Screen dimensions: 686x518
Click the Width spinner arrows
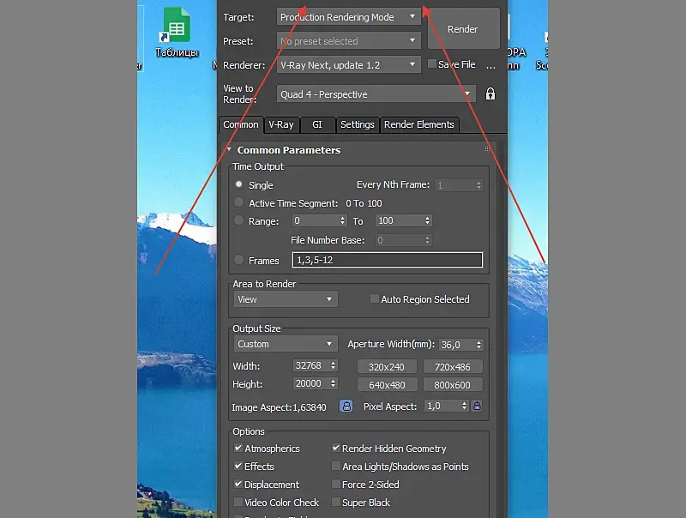click(333, 365)
